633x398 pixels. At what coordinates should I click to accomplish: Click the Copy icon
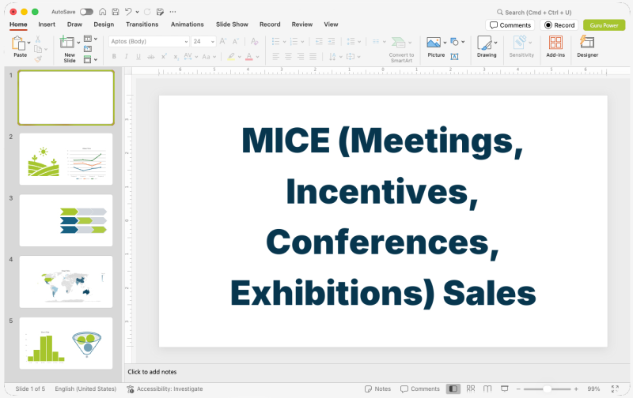click(38, 49)
